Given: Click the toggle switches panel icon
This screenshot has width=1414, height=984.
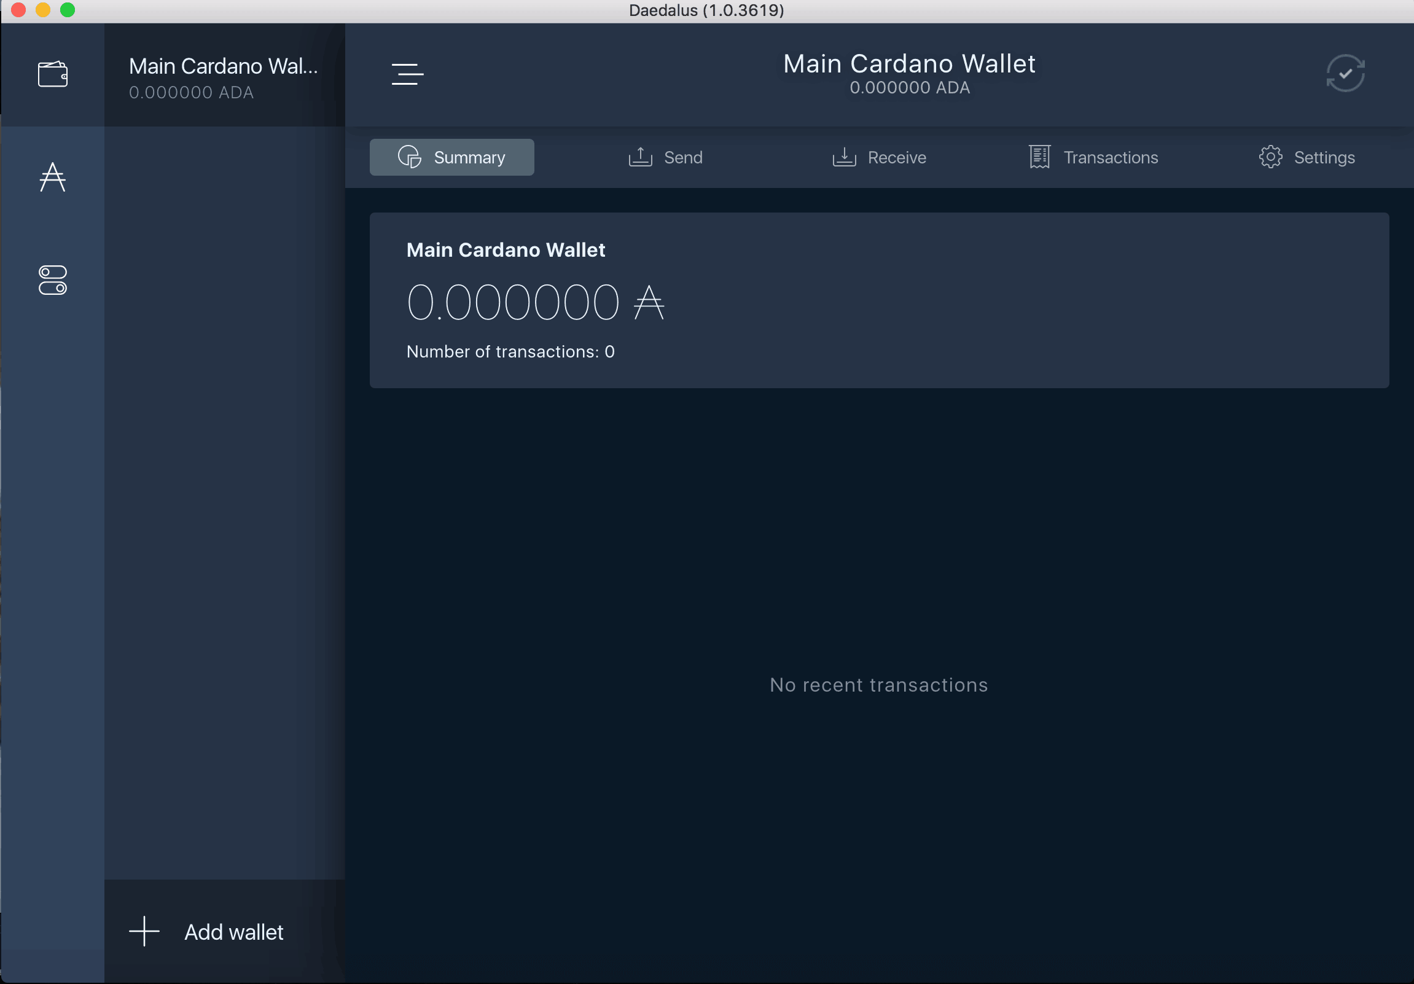Looking at the screenshot, I should [x=53, y=280].
